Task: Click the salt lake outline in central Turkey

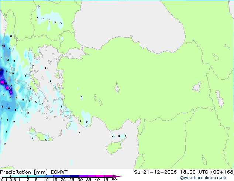Action: pos(117,89)
